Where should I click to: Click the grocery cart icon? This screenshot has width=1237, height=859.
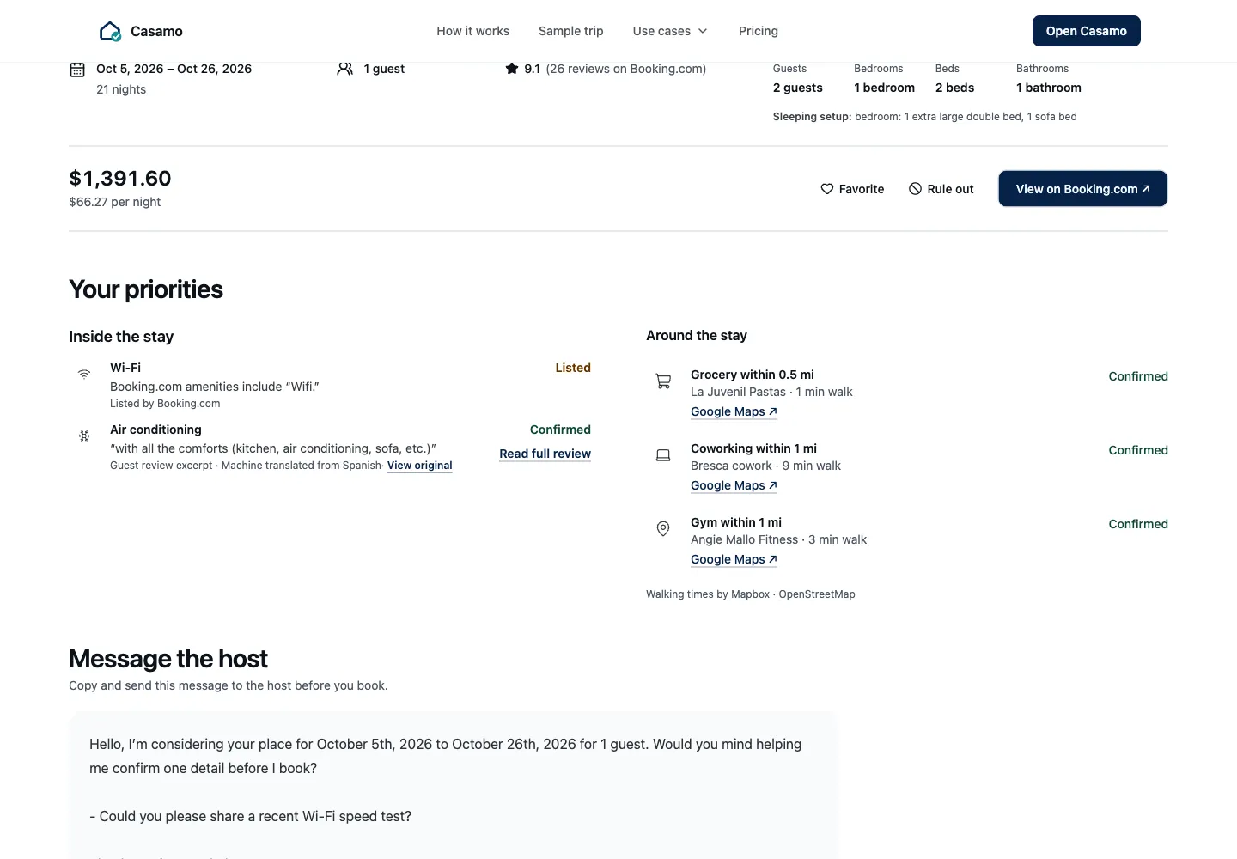point(663,381)
